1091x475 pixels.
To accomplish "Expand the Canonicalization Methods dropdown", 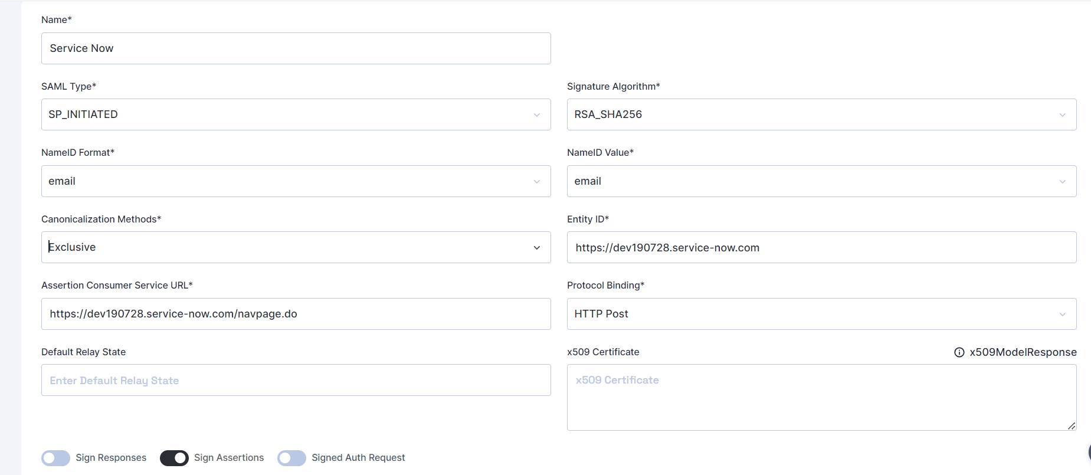I will 295,247.
